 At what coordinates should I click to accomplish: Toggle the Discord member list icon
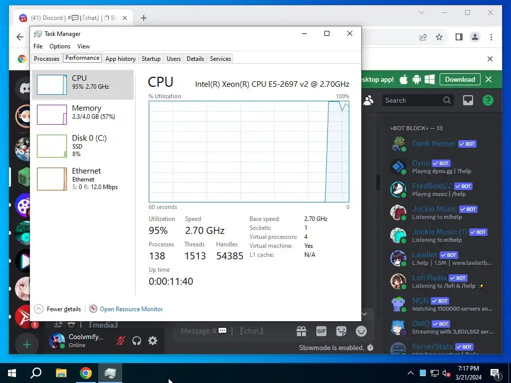[368, 100]
